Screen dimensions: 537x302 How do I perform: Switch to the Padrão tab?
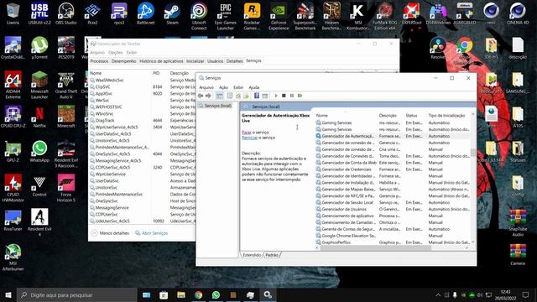[x=272, y=255]
